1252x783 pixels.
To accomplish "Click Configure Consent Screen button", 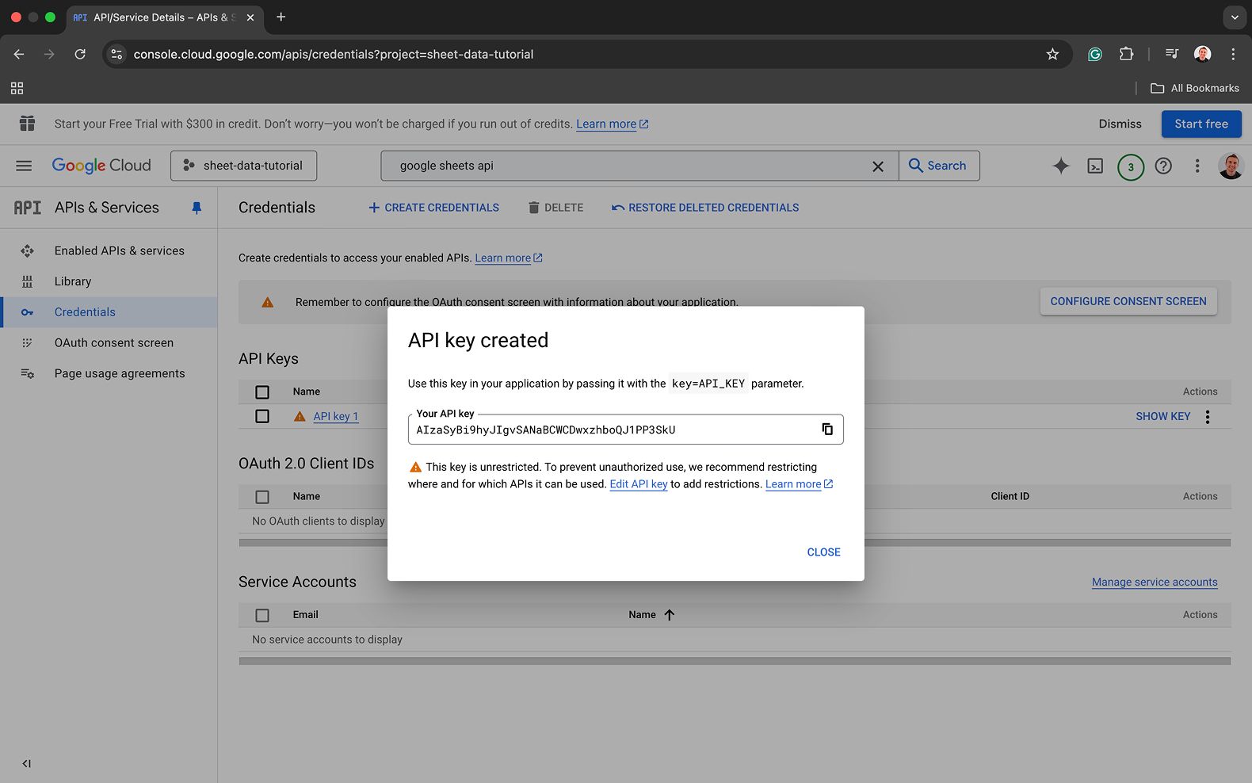I will pos(1128,301).
